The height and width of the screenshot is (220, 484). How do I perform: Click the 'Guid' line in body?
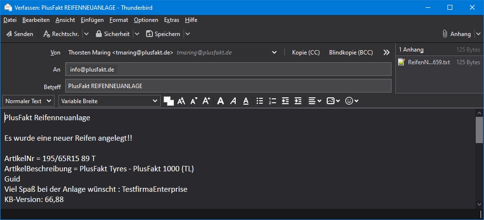click(12, 179)
